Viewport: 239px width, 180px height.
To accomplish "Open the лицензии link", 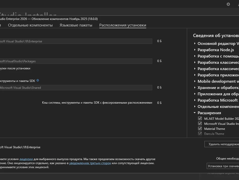I will [26, 159].
